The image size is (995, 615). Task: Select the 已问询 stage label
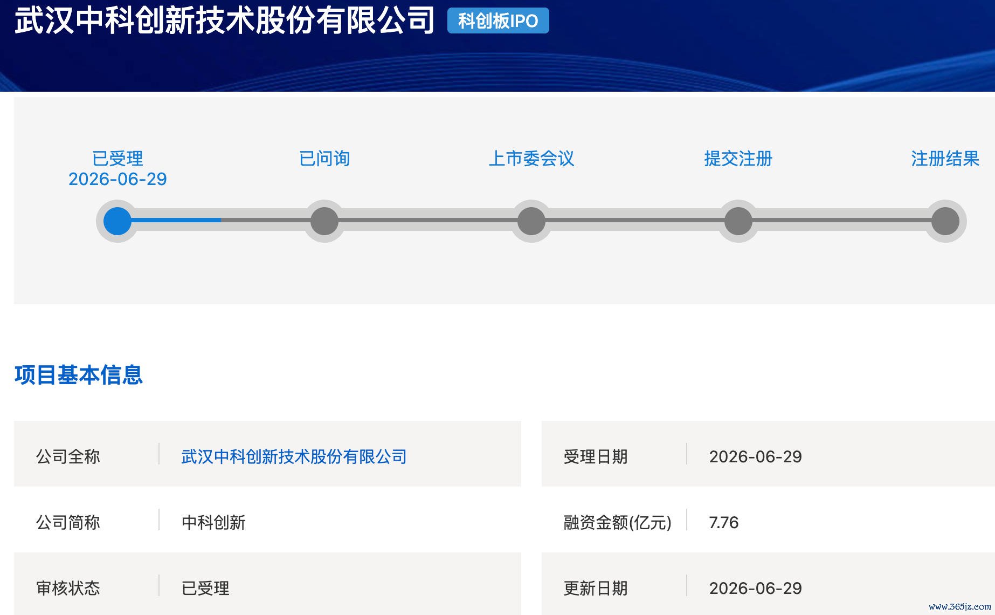point(324,159)
